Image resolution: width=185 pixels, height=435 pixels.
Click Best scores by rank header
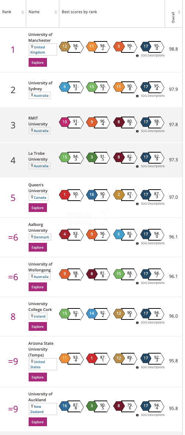click(x=79, y=12)
